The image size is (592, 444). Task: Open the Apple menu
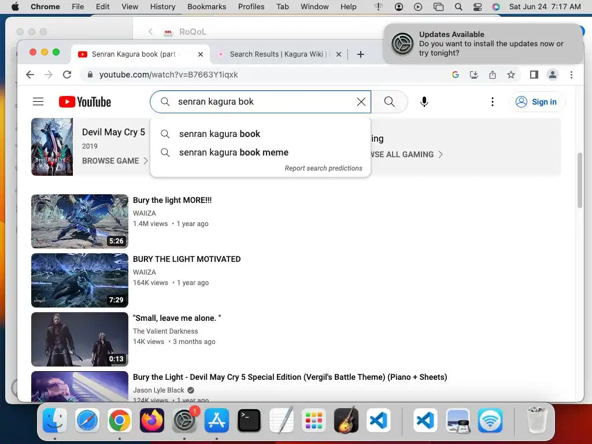(15, 7)
